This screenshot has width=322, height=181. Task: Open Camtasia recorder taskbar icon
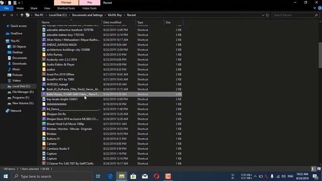[x=168, y=176]
